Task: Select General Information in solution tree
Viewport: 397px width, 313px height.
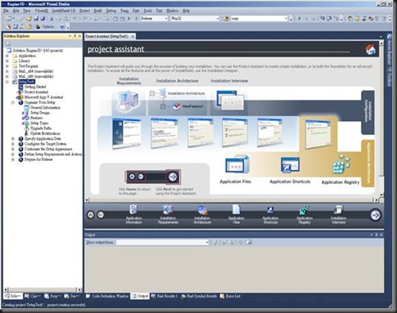Action: click(45, 108)
